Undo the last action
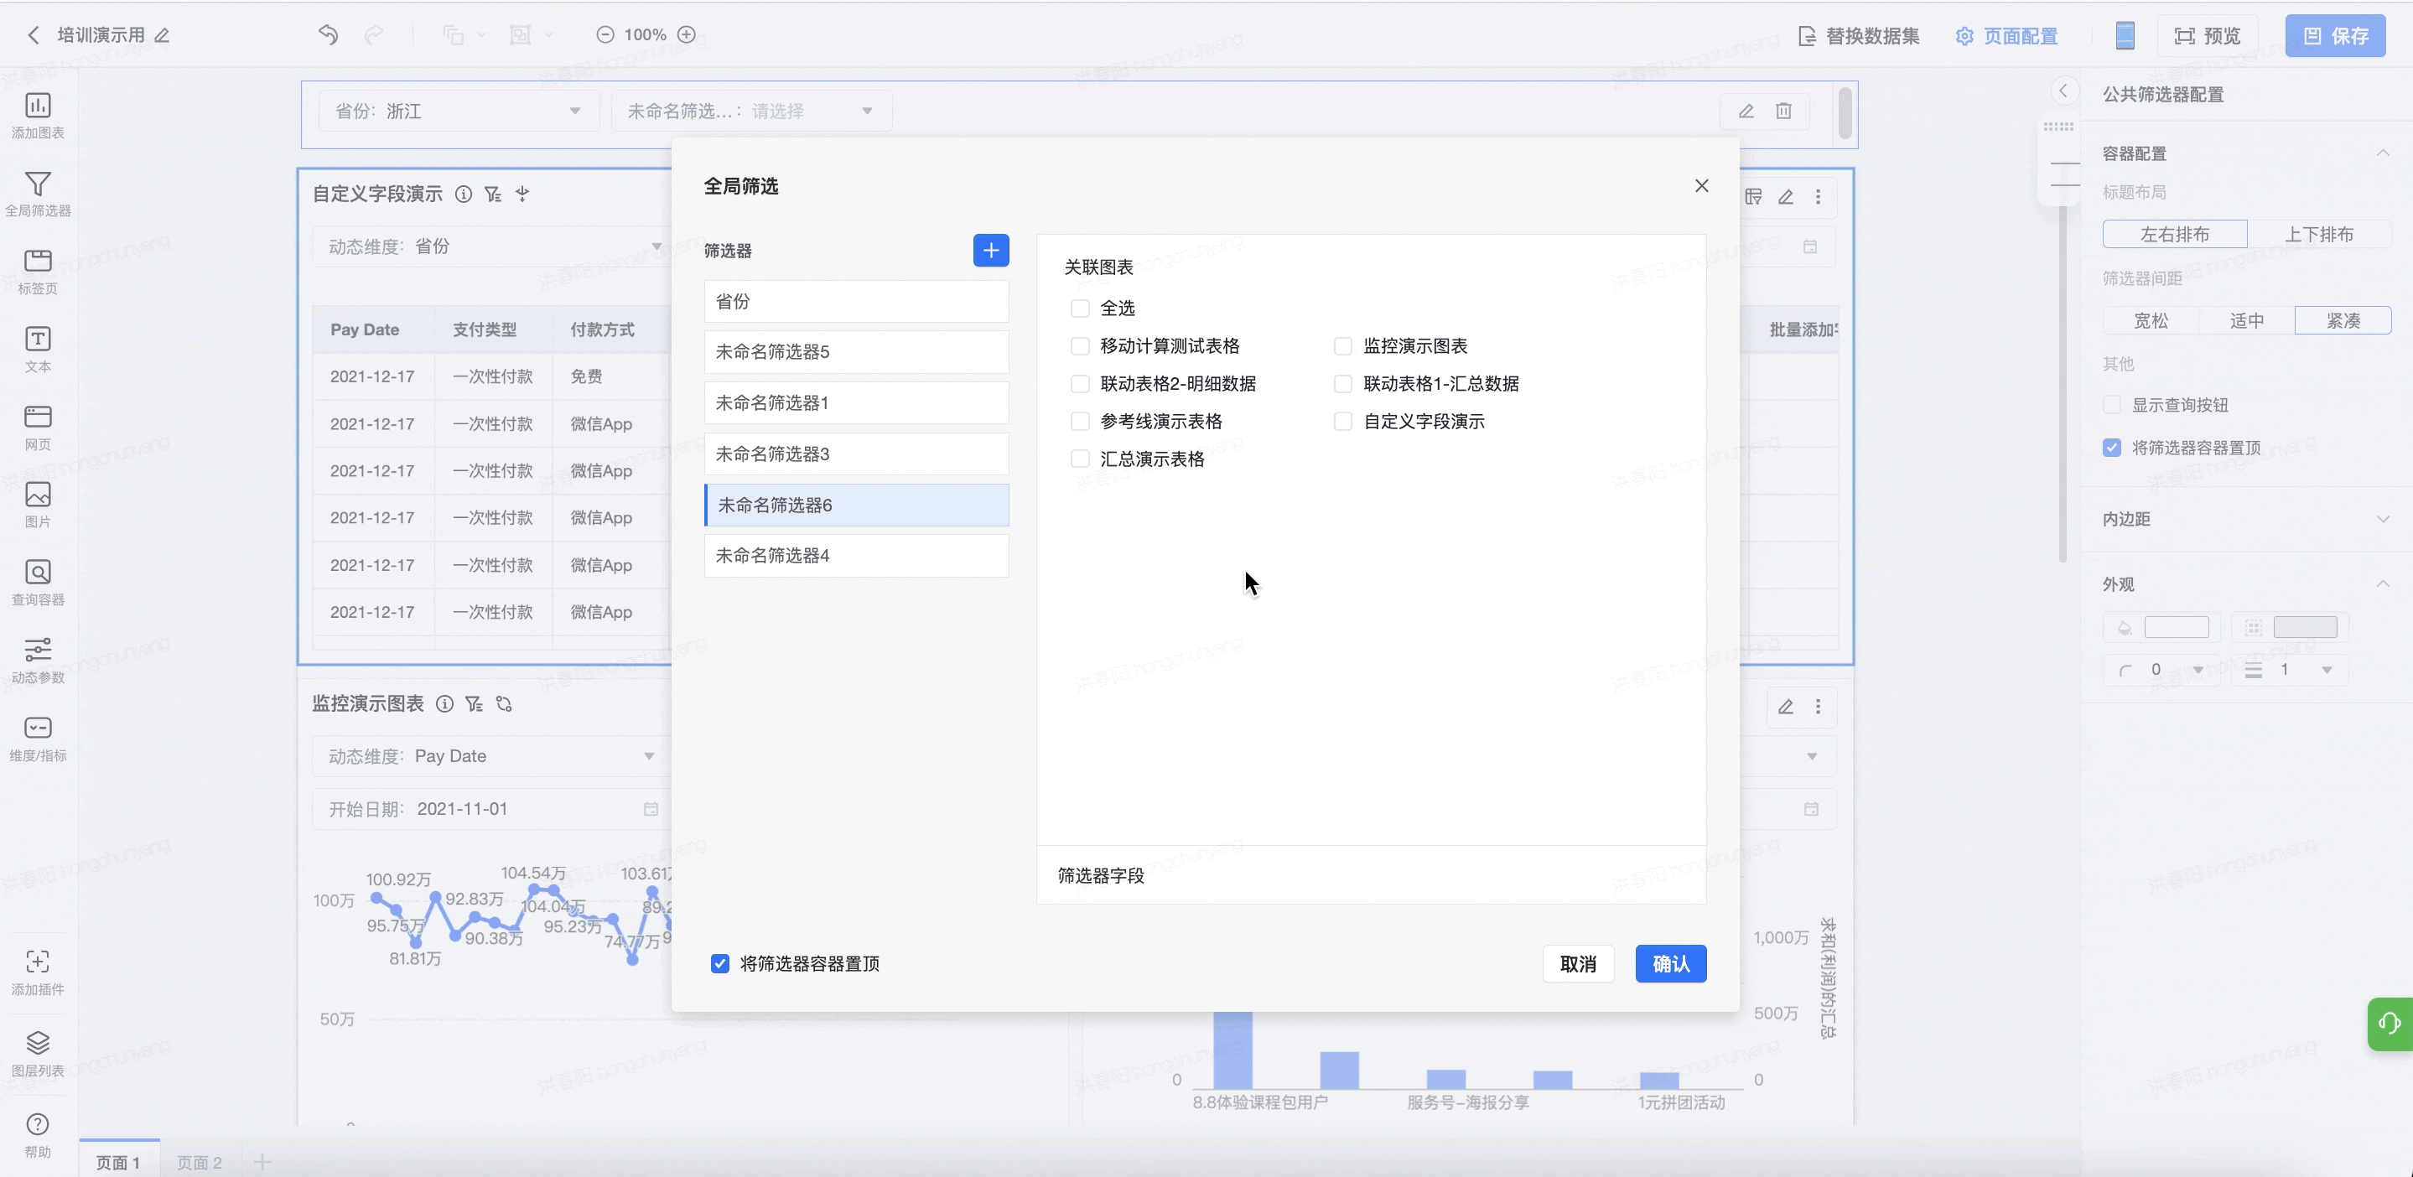This screenshot has width=2413, height=1177. [x=328, y=34]
